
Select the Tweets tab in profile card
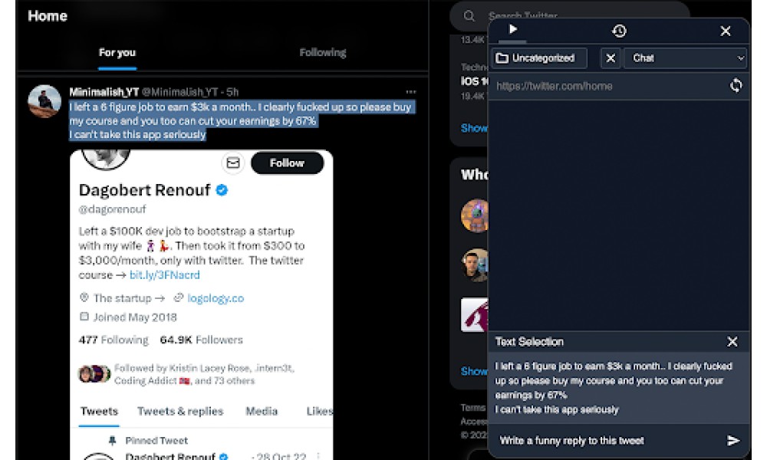99,412
